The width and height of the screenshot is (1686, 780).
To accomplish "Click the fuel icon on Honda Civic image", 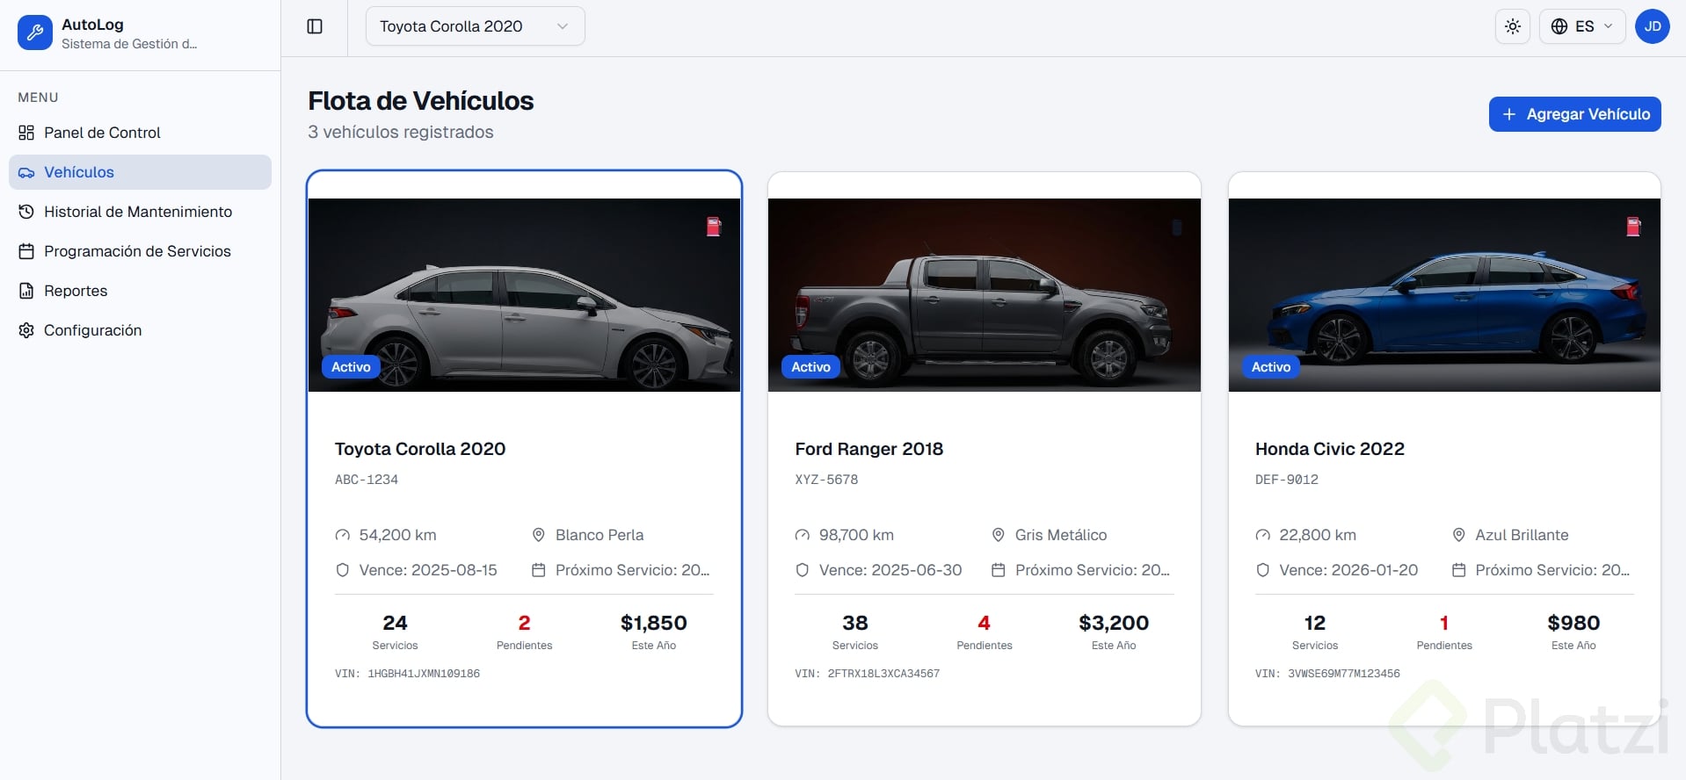I will pos(1633,227).
